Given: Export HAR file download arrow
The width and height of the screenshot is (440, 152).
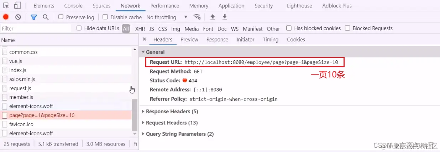Looking at the screenshot, I should coord(225,17).
